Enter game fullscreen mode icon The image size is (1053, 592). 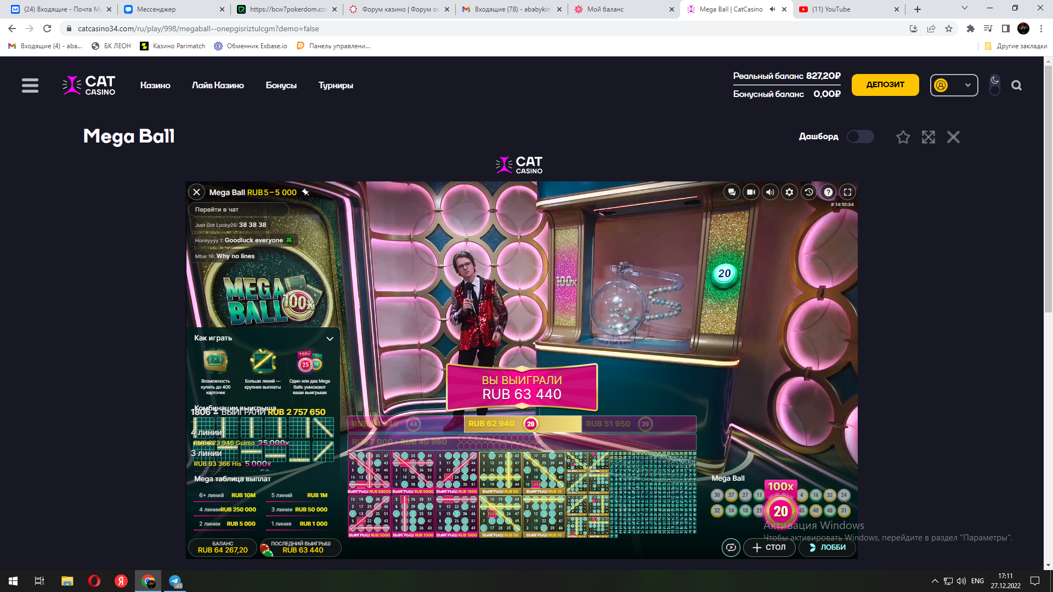pyautogui.click(x=847, y=192)
